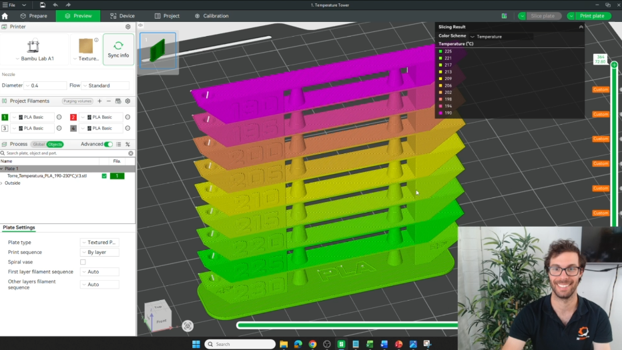622x350 pixels.
Task: Click the Home icon in top bar
Action: 5,16
